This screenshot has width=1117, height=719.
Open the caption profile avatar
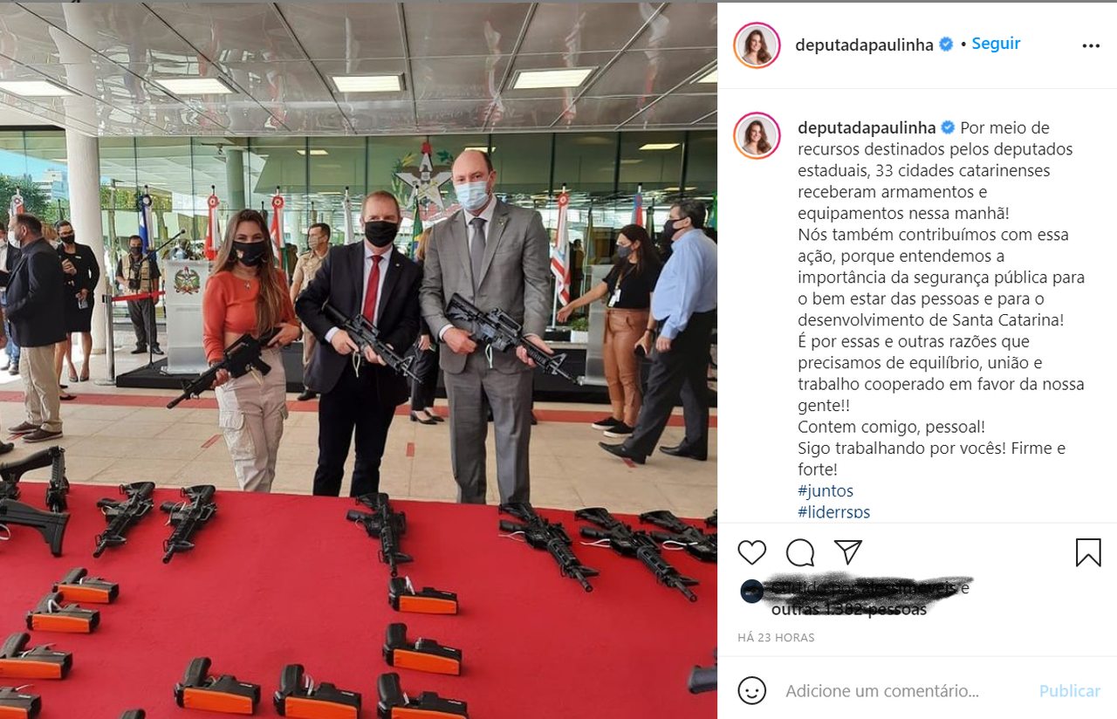757,135
